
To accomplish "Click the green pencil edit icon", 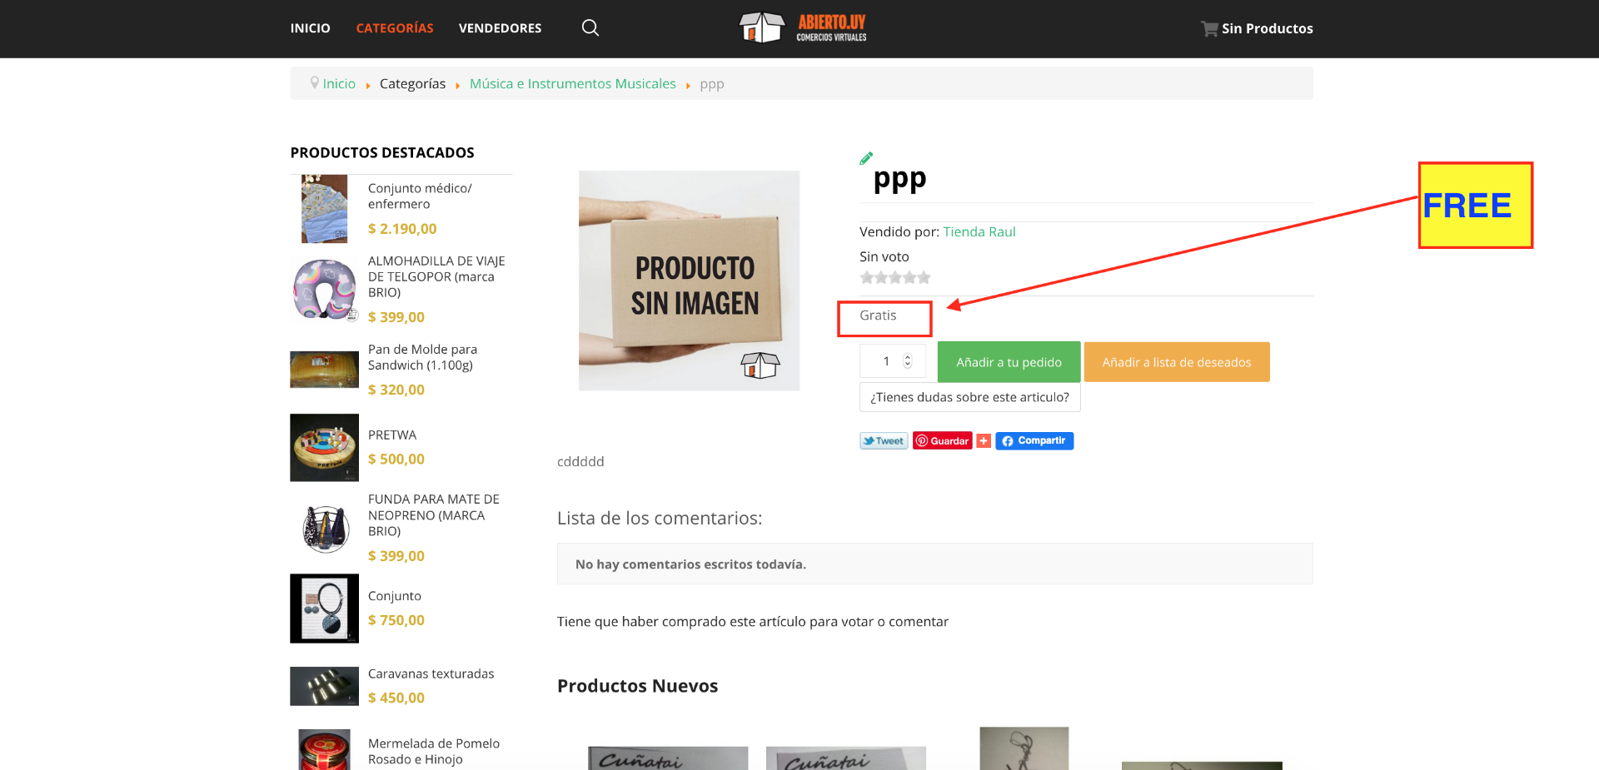I will pyautogui.click(x=866, y=158).
